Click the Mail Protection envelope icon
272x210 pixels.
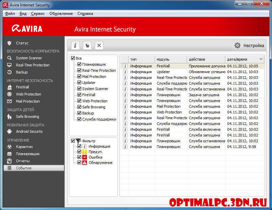point(9,101)
